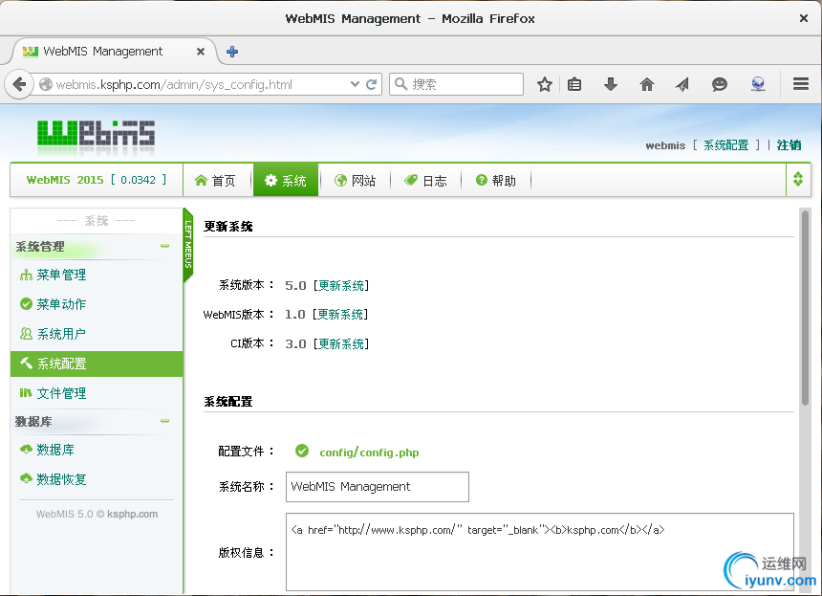Click the Firefox 搜索 search box
The height and width of the screenshot is (596, 822).
pos(456,84)
